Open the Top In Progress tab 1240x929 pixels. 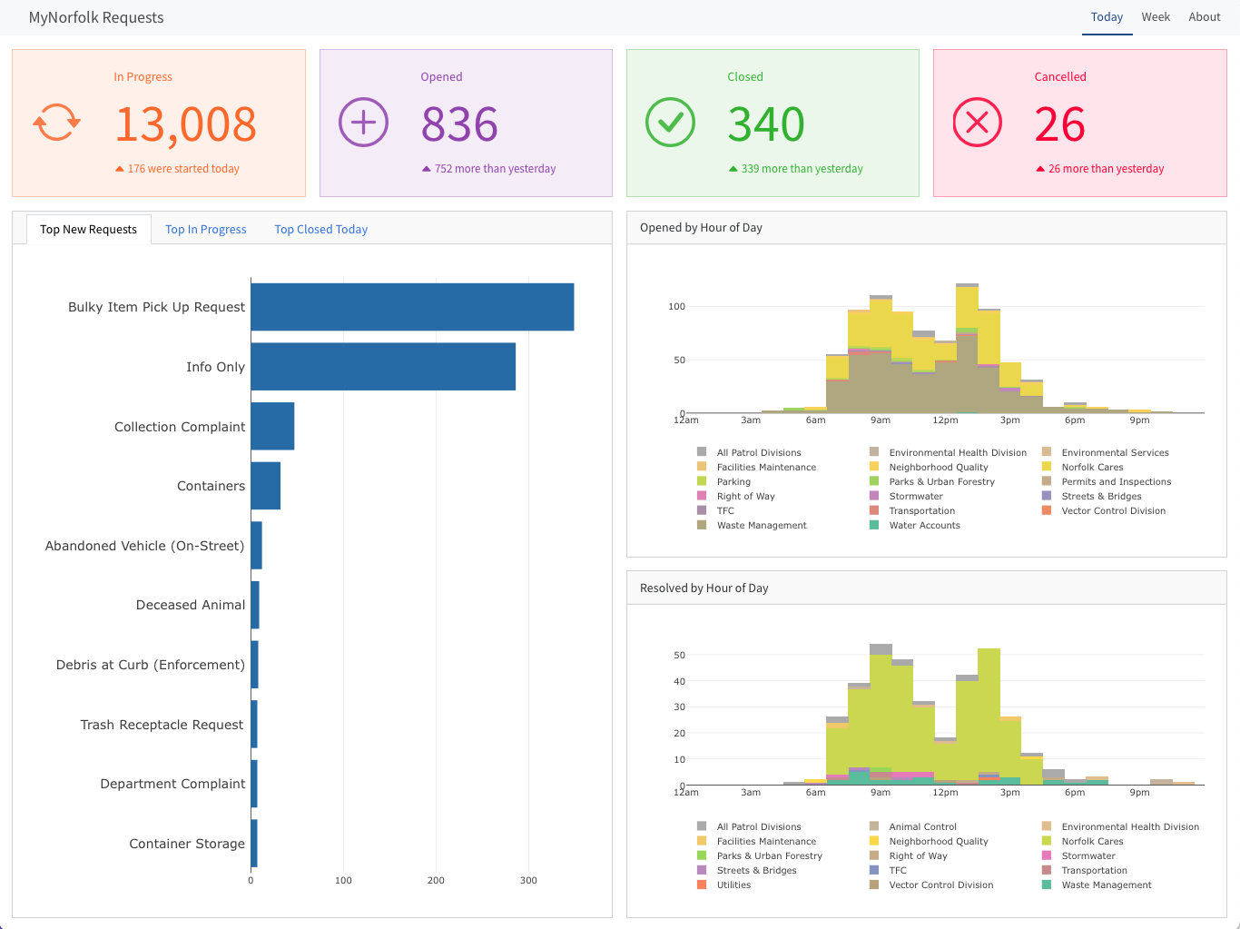[x=205, y=230]
